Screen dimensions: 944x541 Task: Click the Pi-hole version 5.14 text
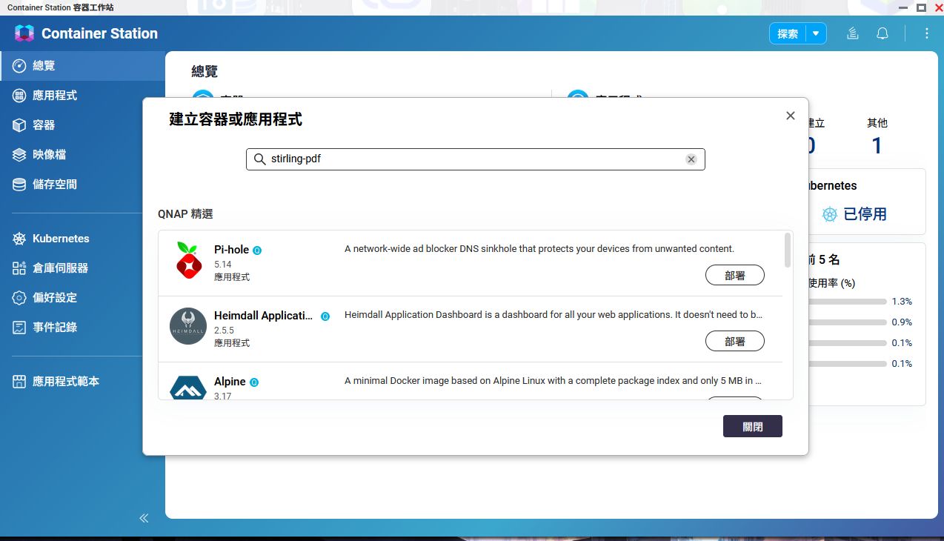pos(223,265)
